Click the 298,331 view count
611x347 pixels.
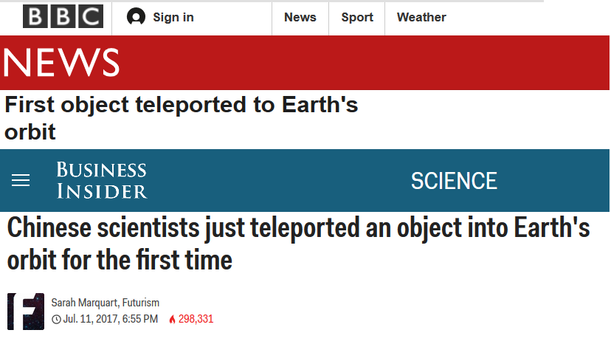click(x=196, y=320)
